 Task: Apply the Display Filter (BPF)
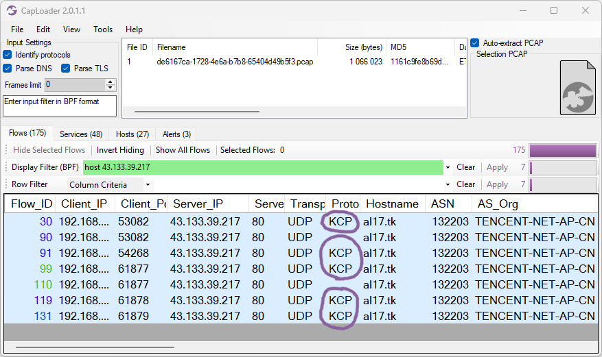[497, 167]
